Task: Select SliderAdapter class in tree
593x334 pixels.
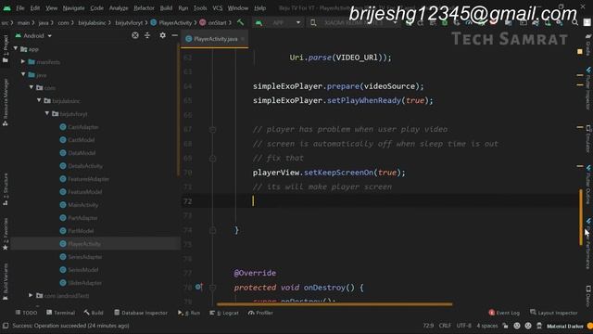Action: pyautogui.click(x=81, y=283)
